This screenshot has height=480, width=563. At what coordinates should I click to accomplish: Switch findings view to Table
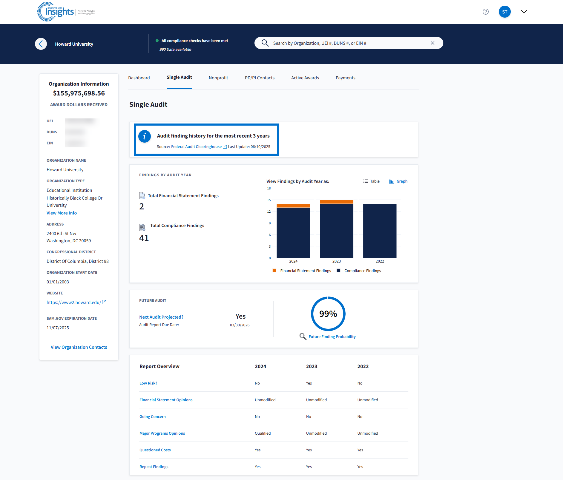(x=371, y=181)
